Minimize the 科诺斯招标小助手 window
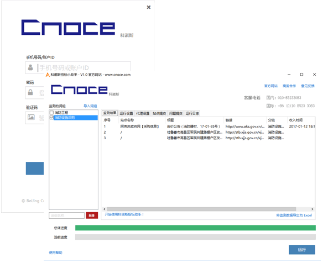The image size is (323, 263). (289, 75)
